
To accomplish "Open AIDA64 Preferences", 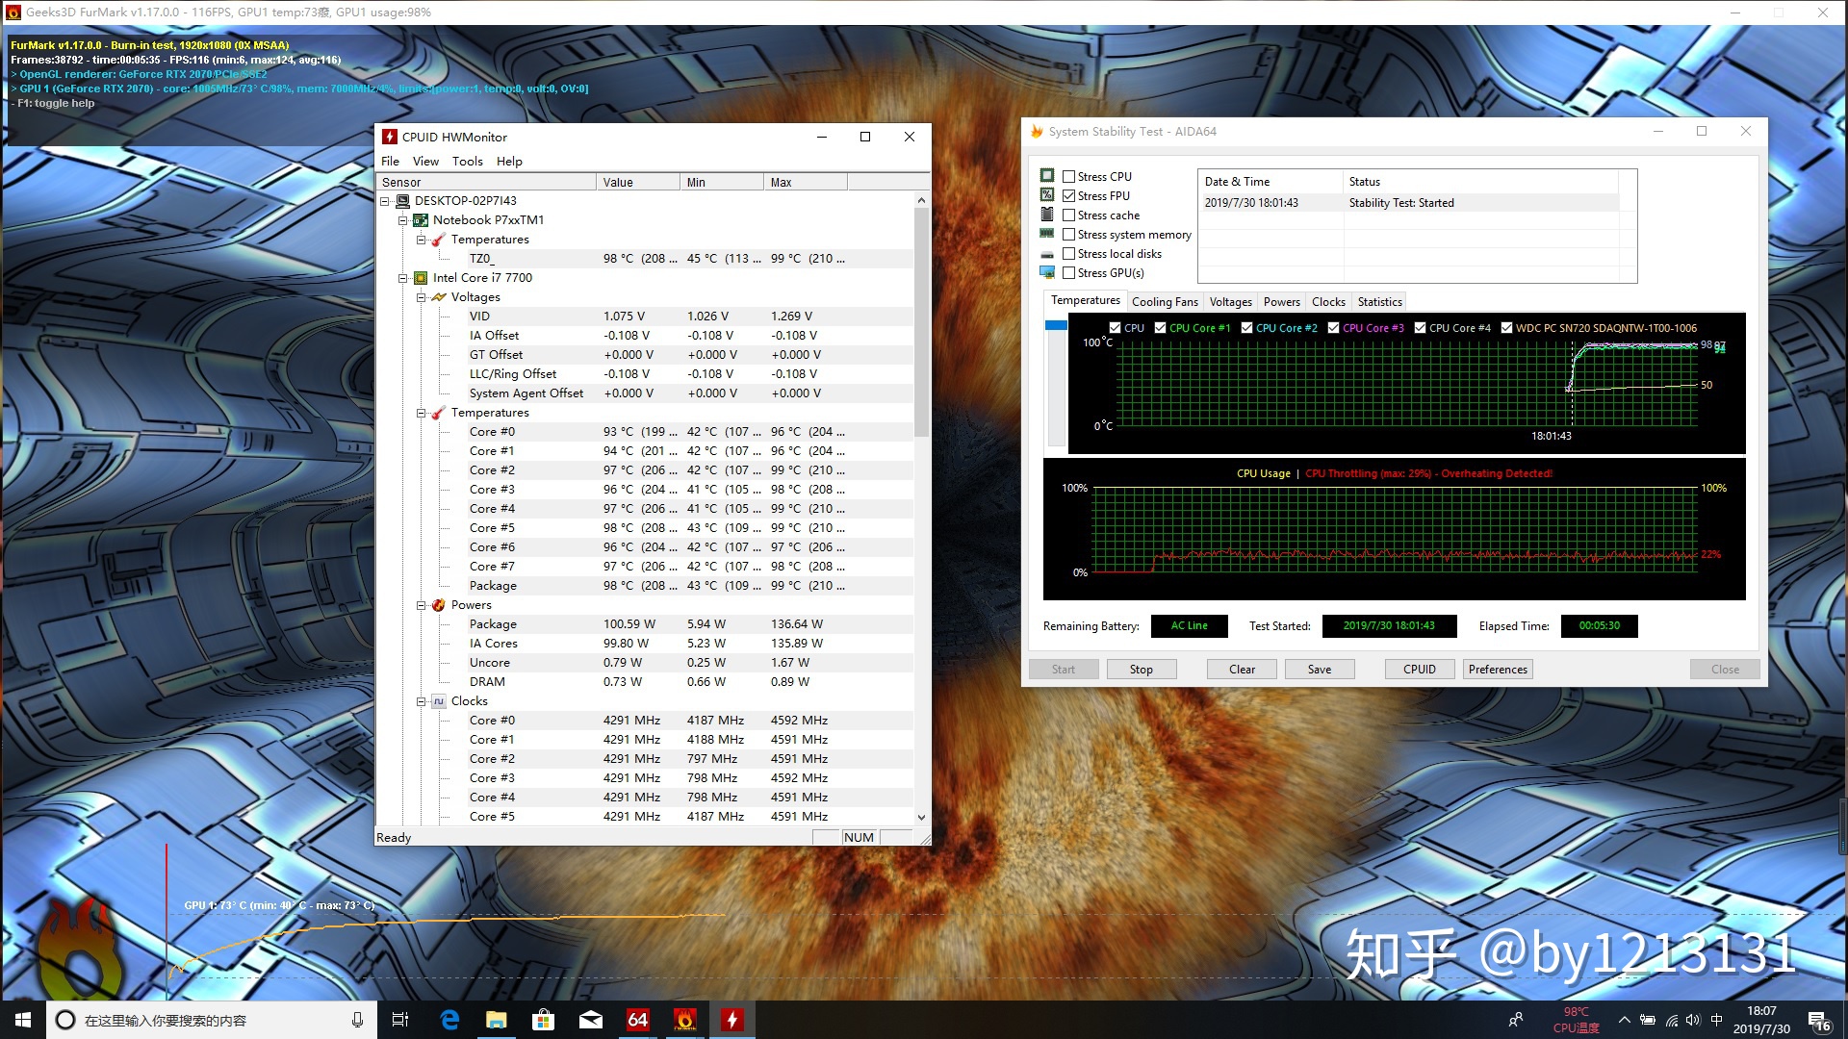I will pyautogui.click(x=1498, y=670).
